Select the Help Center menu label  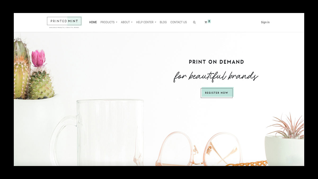(145, 22)
